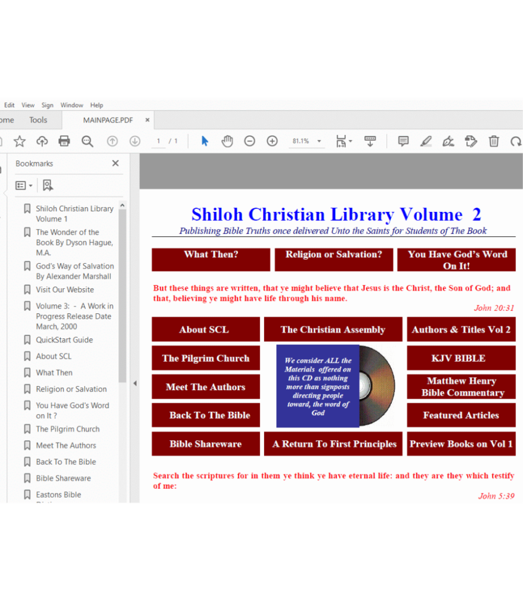
Task: Select the highlight text tool
Action: coord(426,141)
